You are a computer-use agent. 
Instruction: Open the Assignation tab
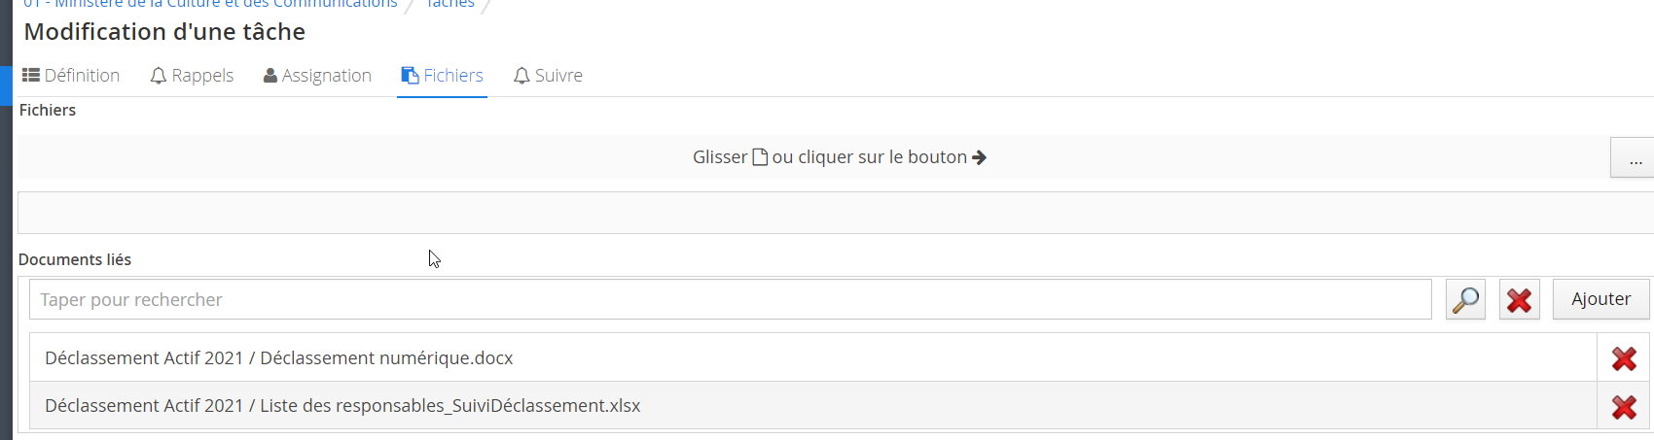click(x=317, y=76)
